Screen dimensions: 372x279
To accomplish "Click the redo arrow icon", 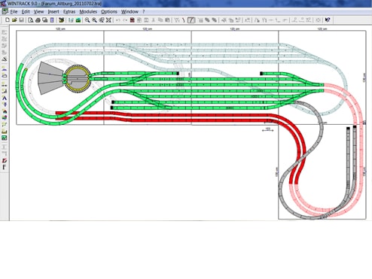I will coord(125,20).
